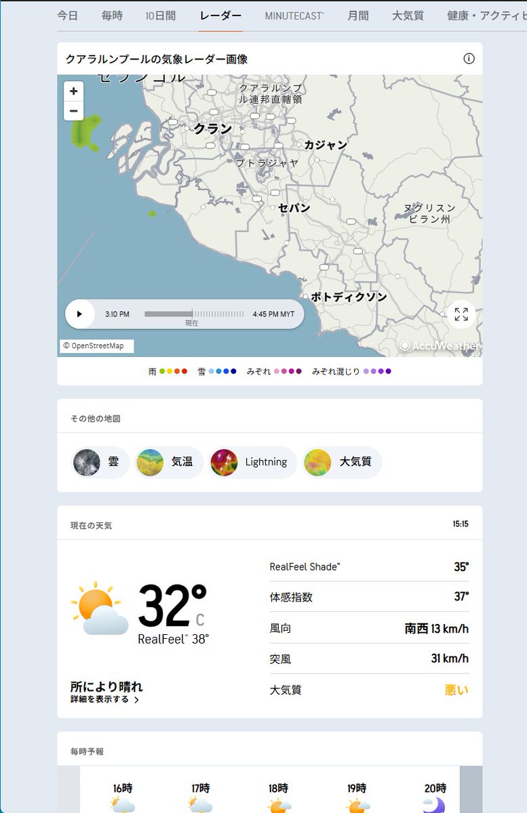Click the green rain radar blob
The image size is (527, 813).
(x=87, y=132)
